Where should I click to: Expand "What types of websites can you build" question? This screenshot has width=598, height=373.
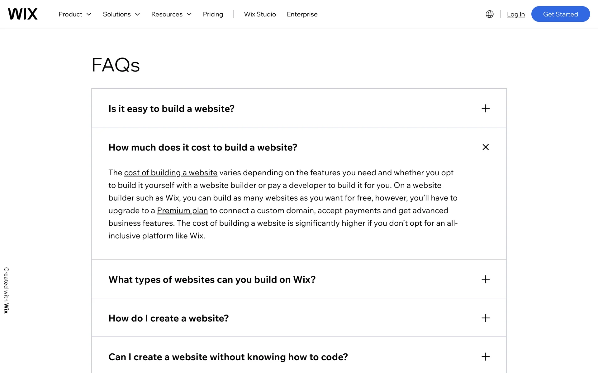point(212,279)
